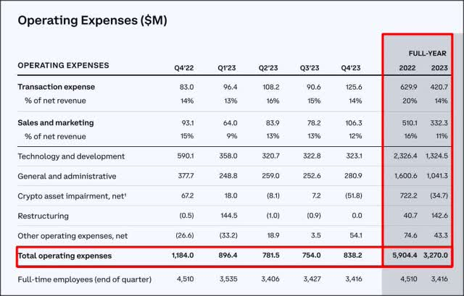Viewport: 464px width, 296px height.
Task: Select the full-year 2022 column header
Action: 407,67
